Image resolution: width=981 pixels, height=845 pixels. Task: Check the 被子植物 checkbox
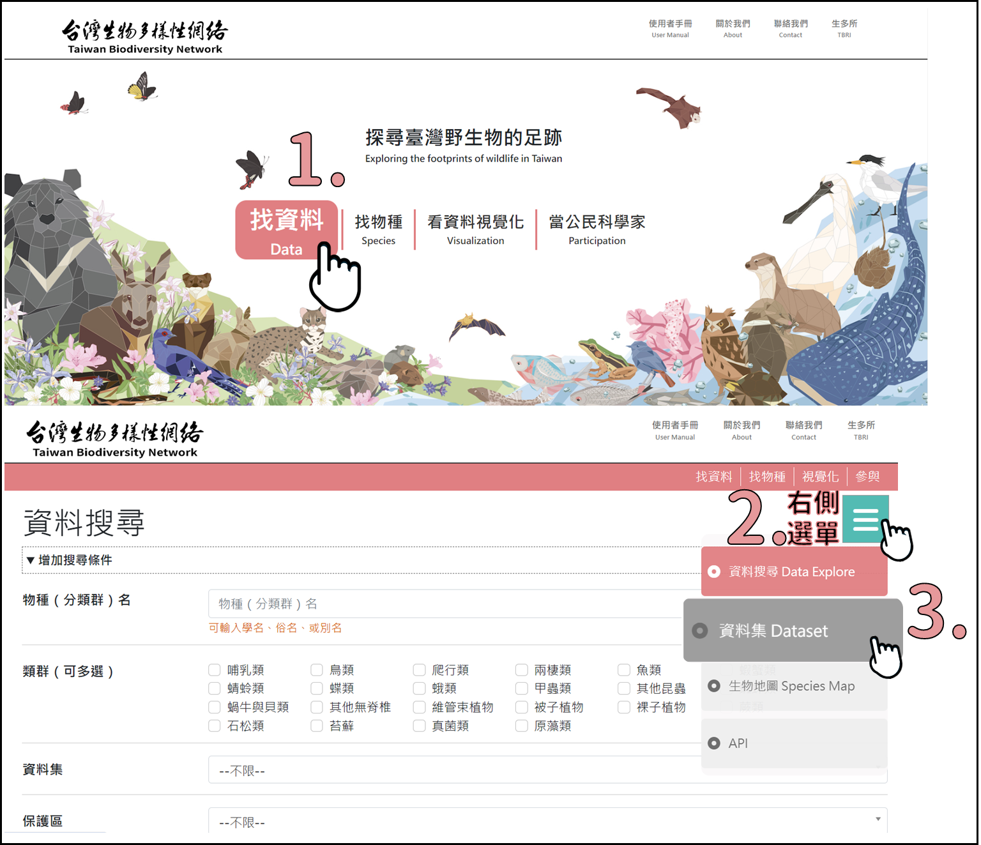pos(522,707)
